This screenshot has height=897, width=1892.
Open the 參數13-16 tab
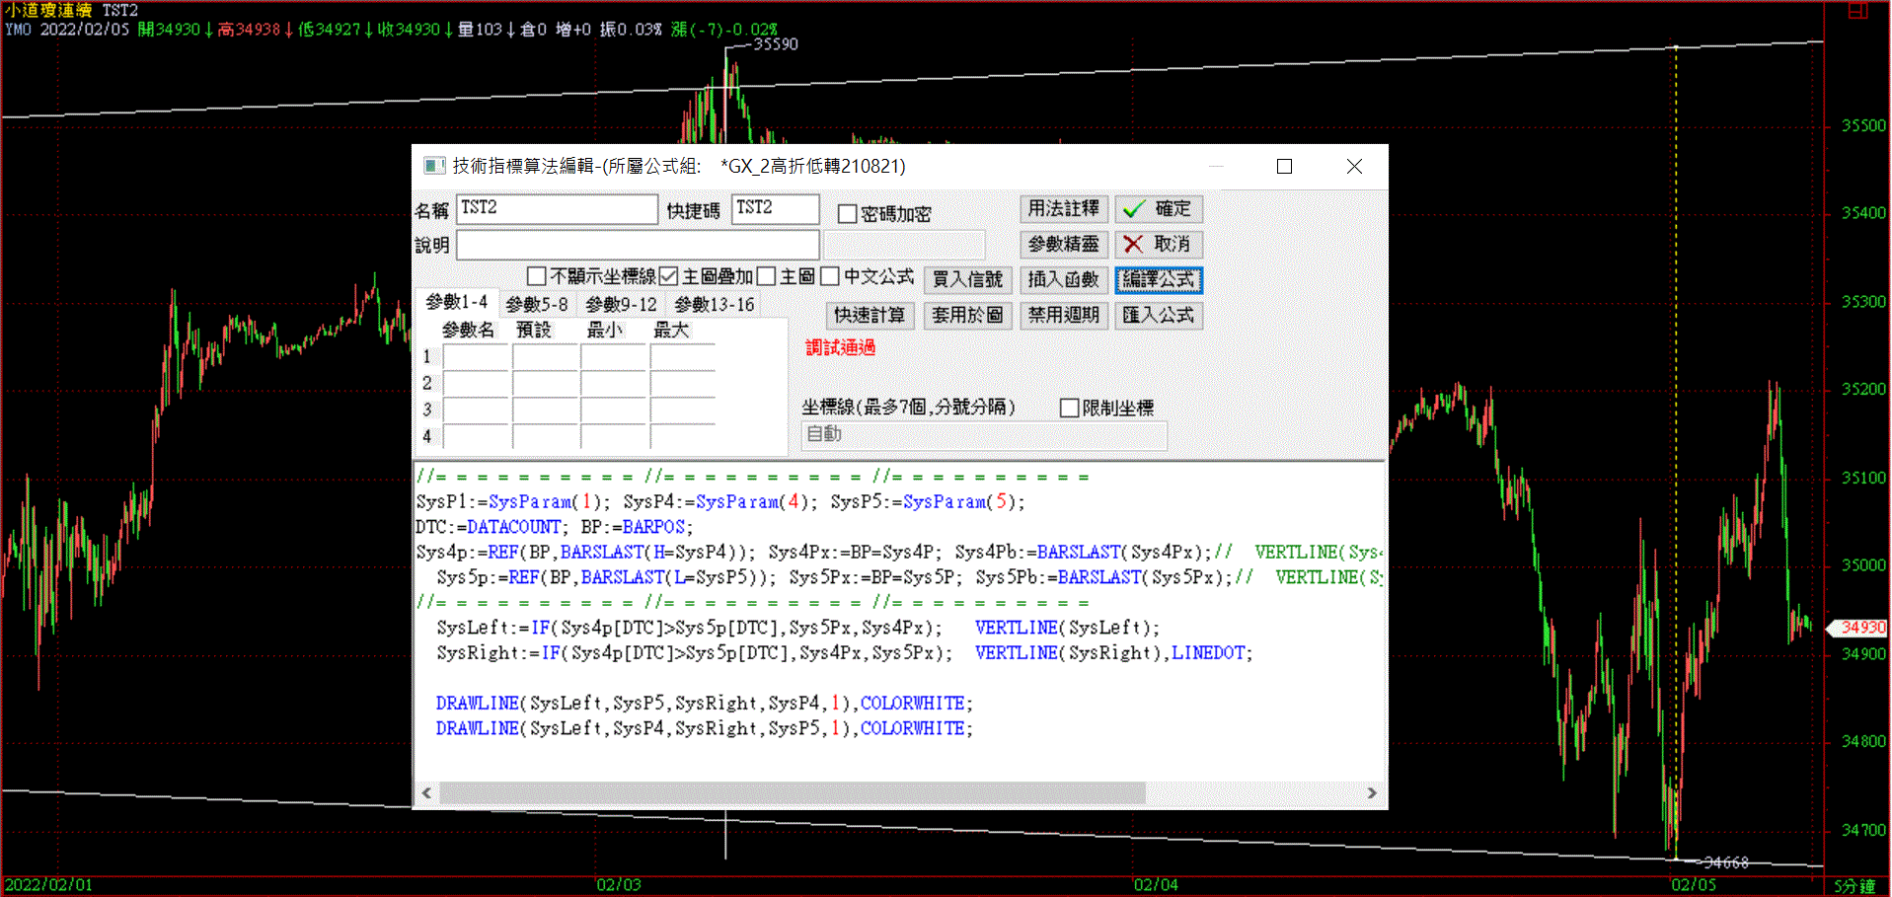click(715, 305)
